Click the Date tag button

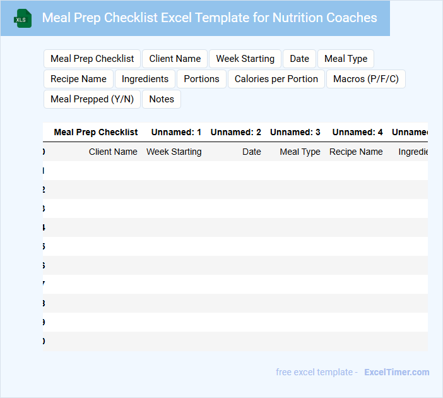(299, 59)
